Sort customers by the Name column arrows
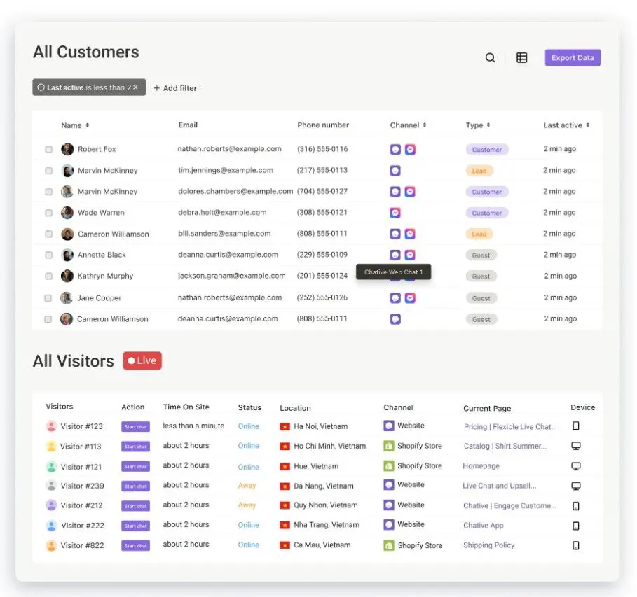The height and width of the screenshot is (597, 637). tap(88, 125)
